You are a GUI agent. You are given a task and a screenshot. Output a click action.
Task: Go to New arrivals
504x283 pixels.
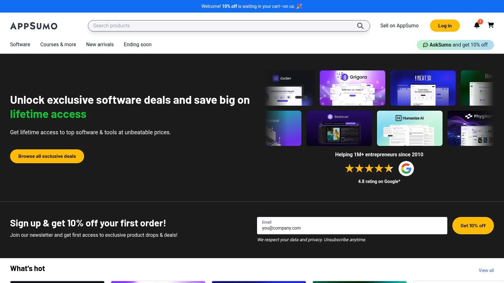tap(100, 44)
